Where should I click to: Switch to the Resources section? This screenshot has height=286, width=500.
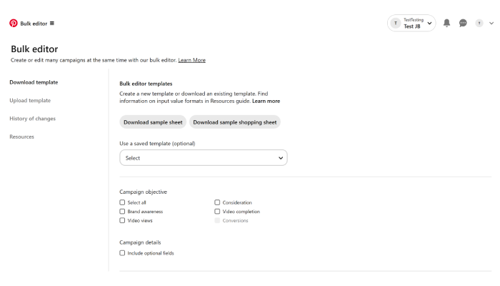click(x=21, y=137)
